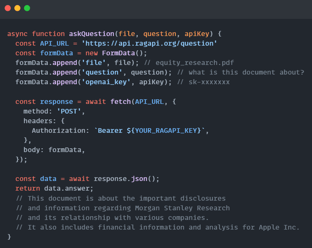Click the apiKey function parameter
Viewport: 312px width, 248px height.
click(x=197, y=34)
